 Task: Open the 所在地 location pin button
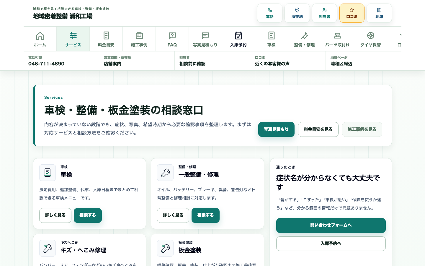tap(297, 13)
